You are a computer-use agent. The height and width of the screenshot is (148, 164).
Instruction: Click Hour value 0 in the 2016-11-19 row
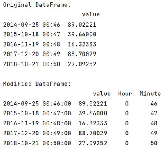tap(127, 123)
